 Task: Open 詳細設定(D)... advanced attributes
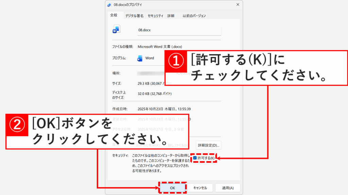tap(209, 145)
